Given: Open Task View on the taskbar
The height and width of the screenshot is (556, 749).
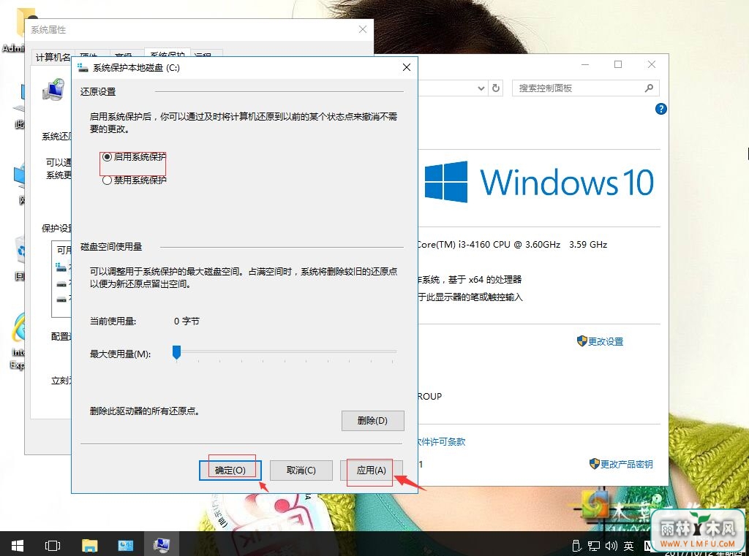Looking at the screenshot, I should click(52, 545).
